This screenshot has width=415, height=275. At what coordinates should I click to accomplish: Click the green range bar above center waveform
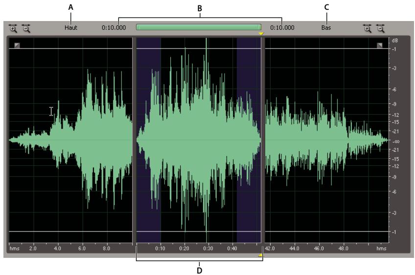click(199, 27)
